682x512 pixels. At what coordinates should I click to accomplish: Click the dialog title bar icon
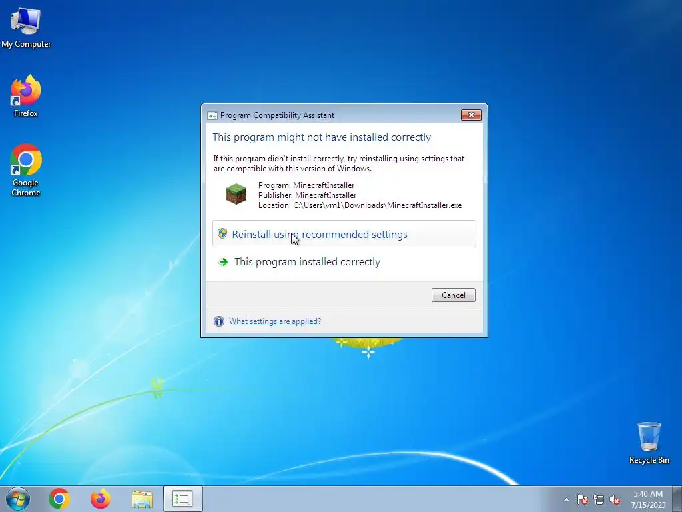212,115
